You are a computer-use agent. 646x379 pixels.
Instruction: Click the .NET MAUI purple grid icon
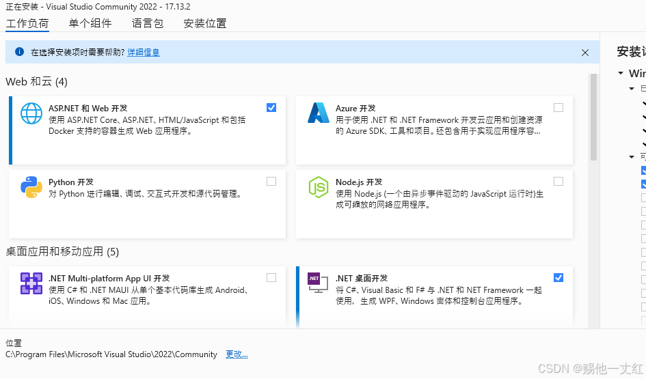[31, 283]
